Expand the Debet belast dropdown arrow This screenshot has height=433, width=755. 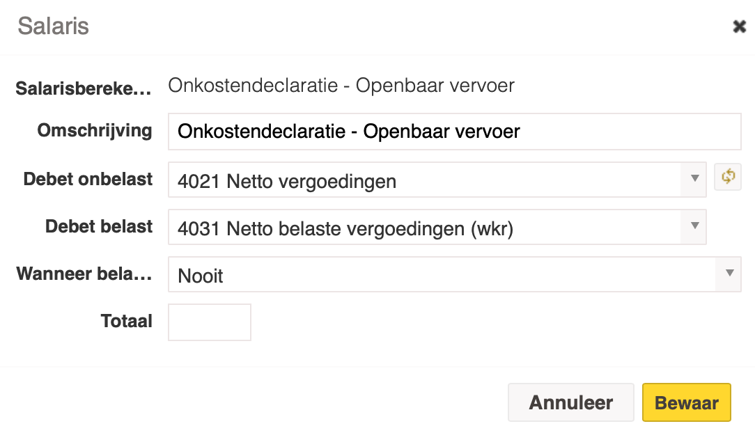694,227
